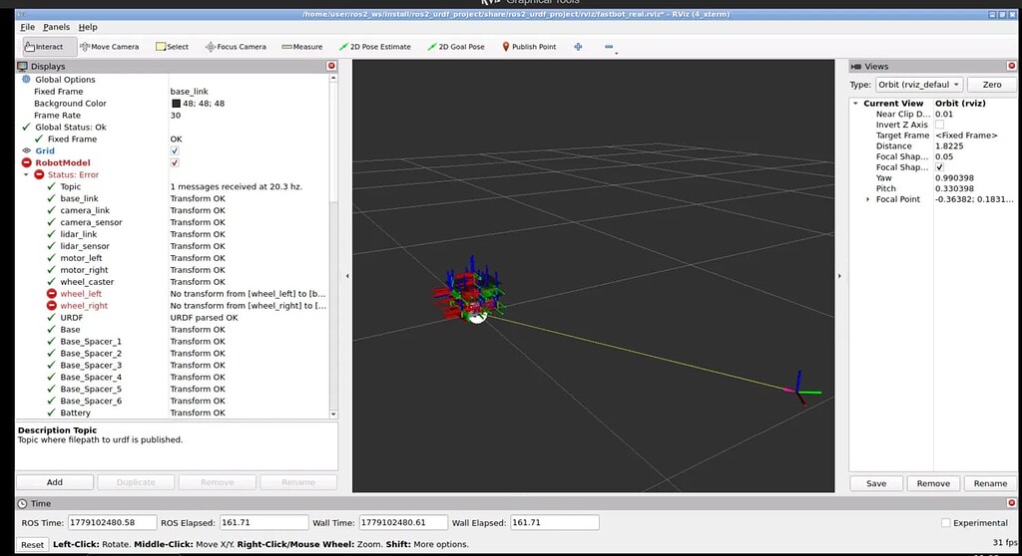Select the 2D Goal Pose tool
The width and height of the screenshot is (1022, 556).
click(x=456, y=47)
